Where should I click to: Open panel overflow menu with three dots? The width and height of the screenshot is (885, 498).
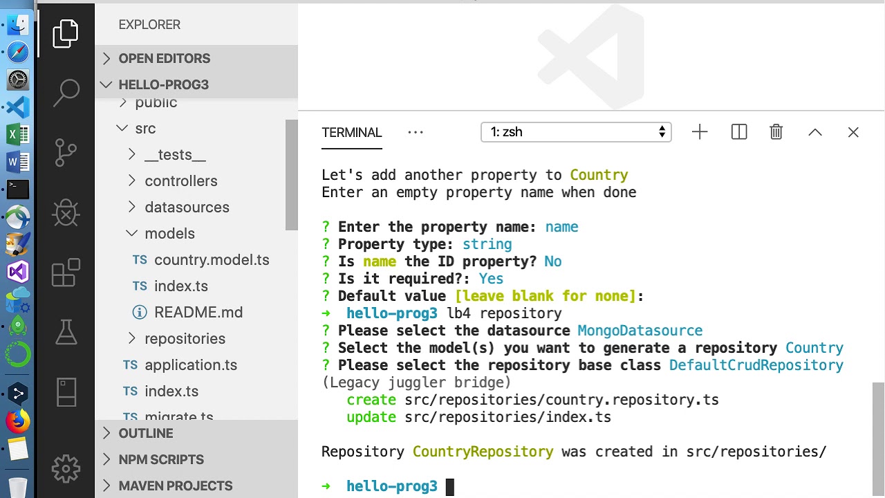coord(416,132)
